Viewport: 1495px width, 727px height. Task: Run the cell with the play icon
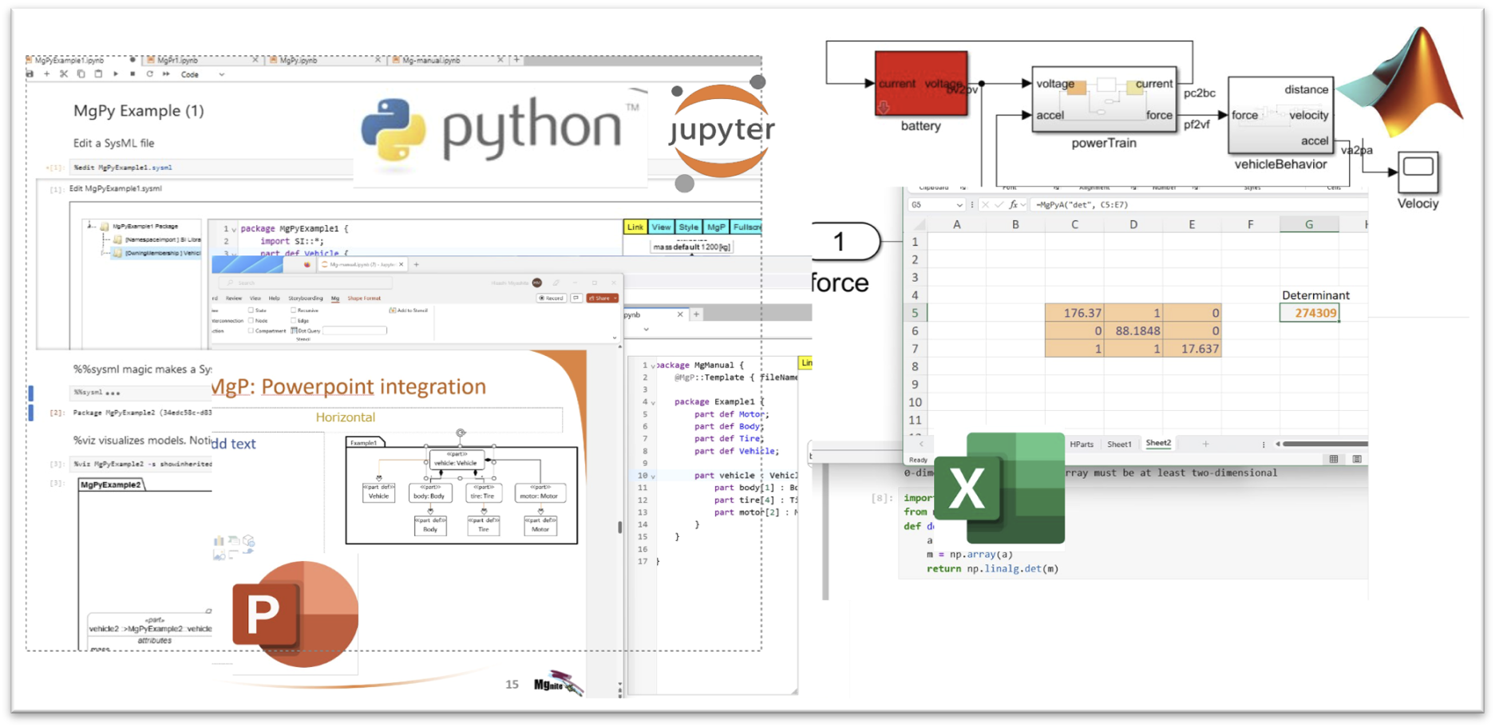click(x=116, y=74)
